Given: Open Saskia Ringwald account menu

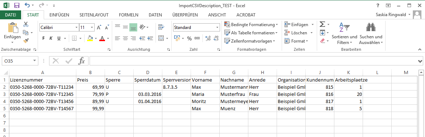Looking at the screenshot, I should point(393,15).
